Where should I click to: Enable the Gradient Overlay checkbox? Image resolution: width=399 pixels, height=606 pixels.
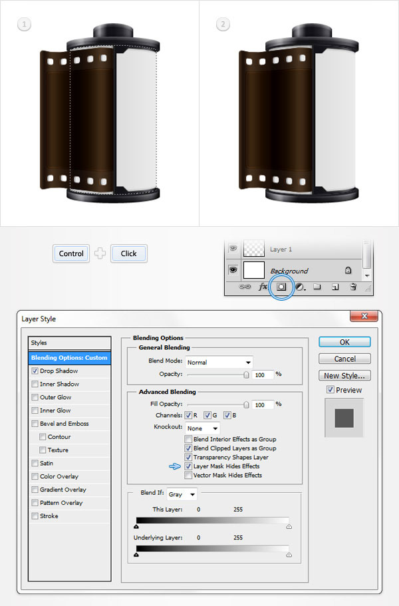coord(35,490)
